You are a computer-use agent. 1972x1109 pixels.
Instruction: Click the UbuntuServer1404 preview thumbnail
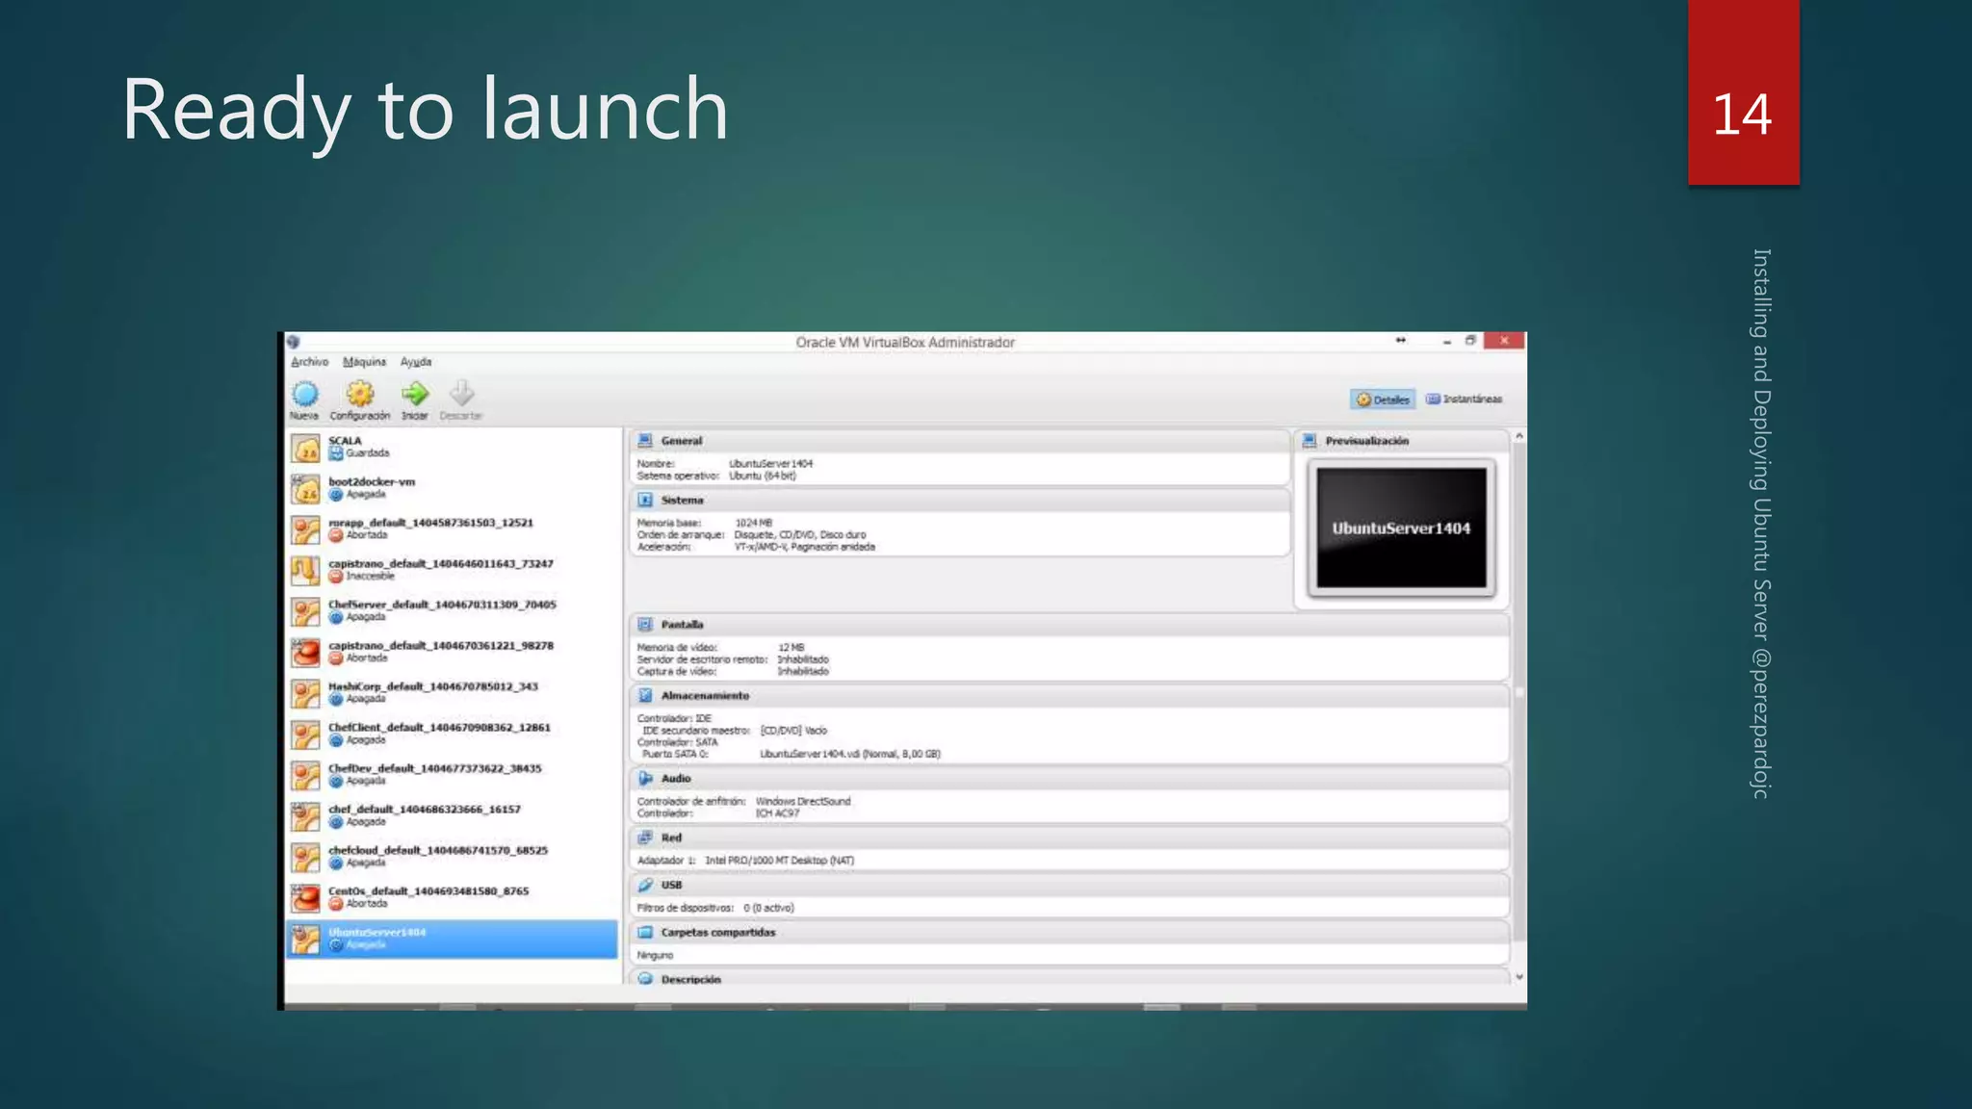click(1401, 528)
